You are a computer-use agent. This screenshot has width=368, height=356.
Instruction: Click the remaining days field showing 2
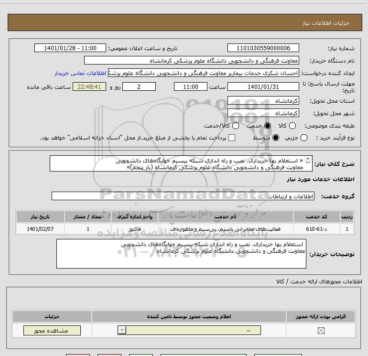click(139, 86)
